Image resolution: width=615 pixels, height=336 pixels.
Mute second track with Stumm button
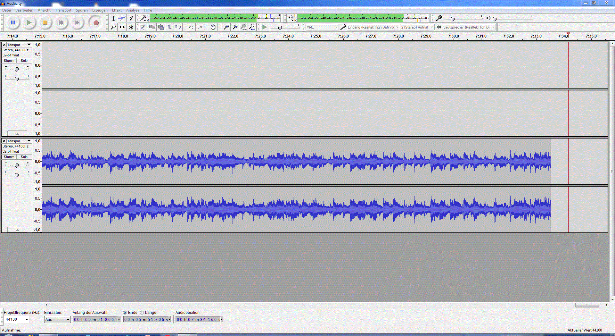coord(9,157)
